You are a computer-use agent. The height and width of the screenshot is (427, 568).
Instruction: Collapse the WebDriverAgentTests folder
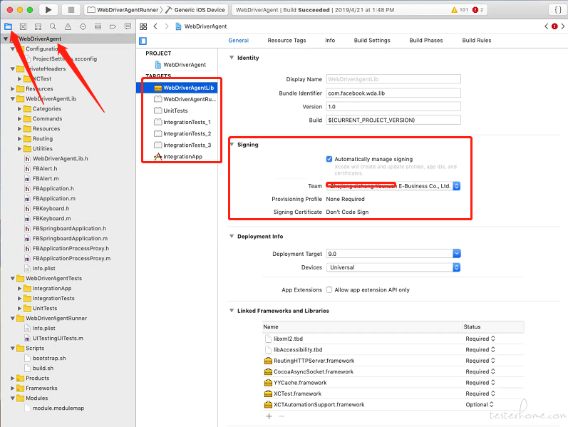(x=13, y=279)
